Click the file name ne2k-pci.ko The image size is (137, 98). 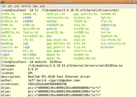tap(56, 14)
